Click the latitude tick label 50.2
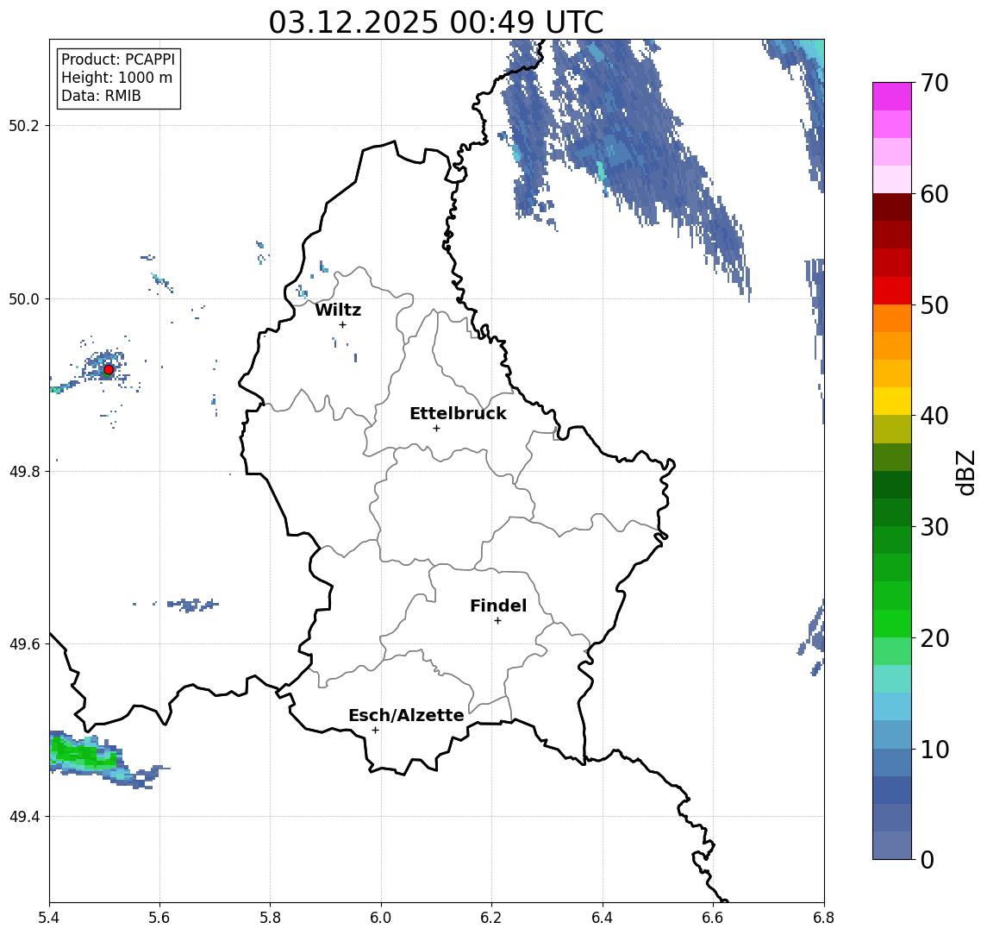The image size is (987, 935). (x=24, y=125)
